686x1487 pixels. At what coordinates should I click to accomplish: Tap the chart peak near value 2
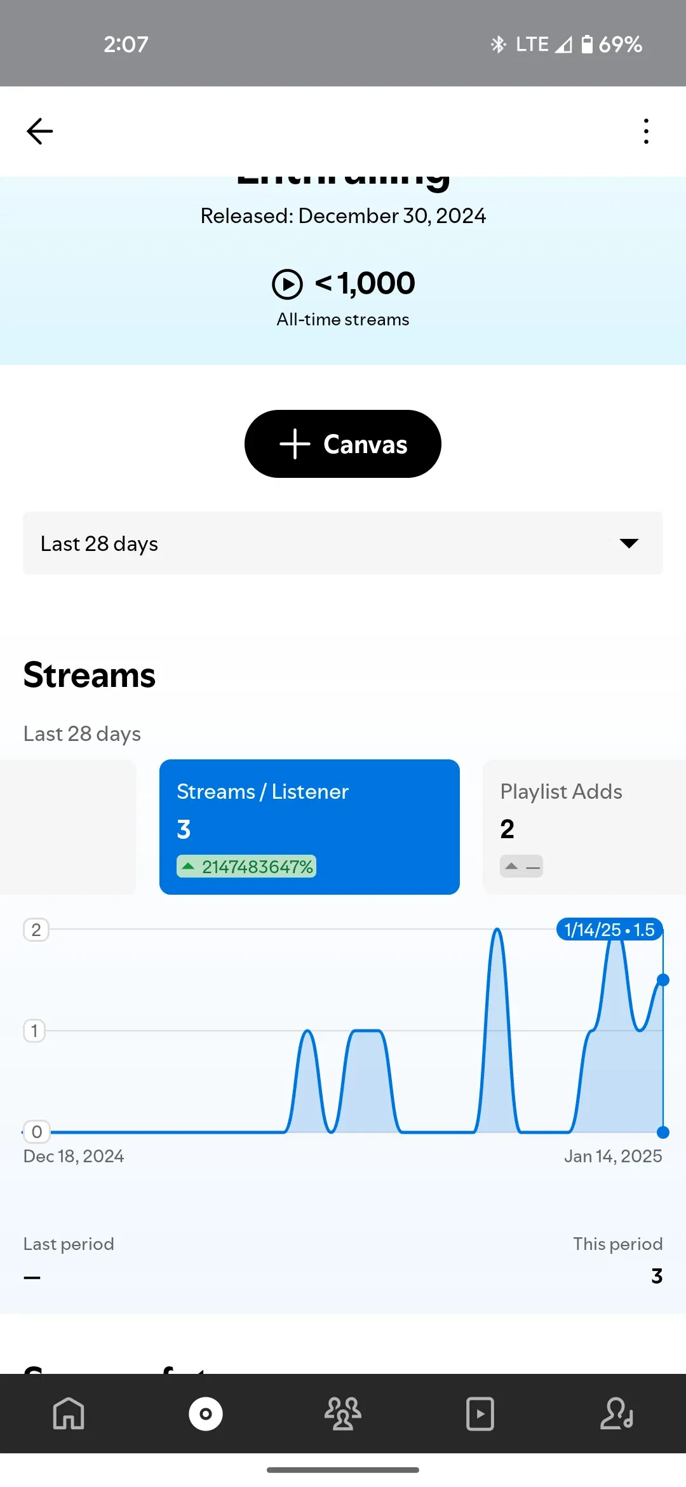(x=497, y=932)
